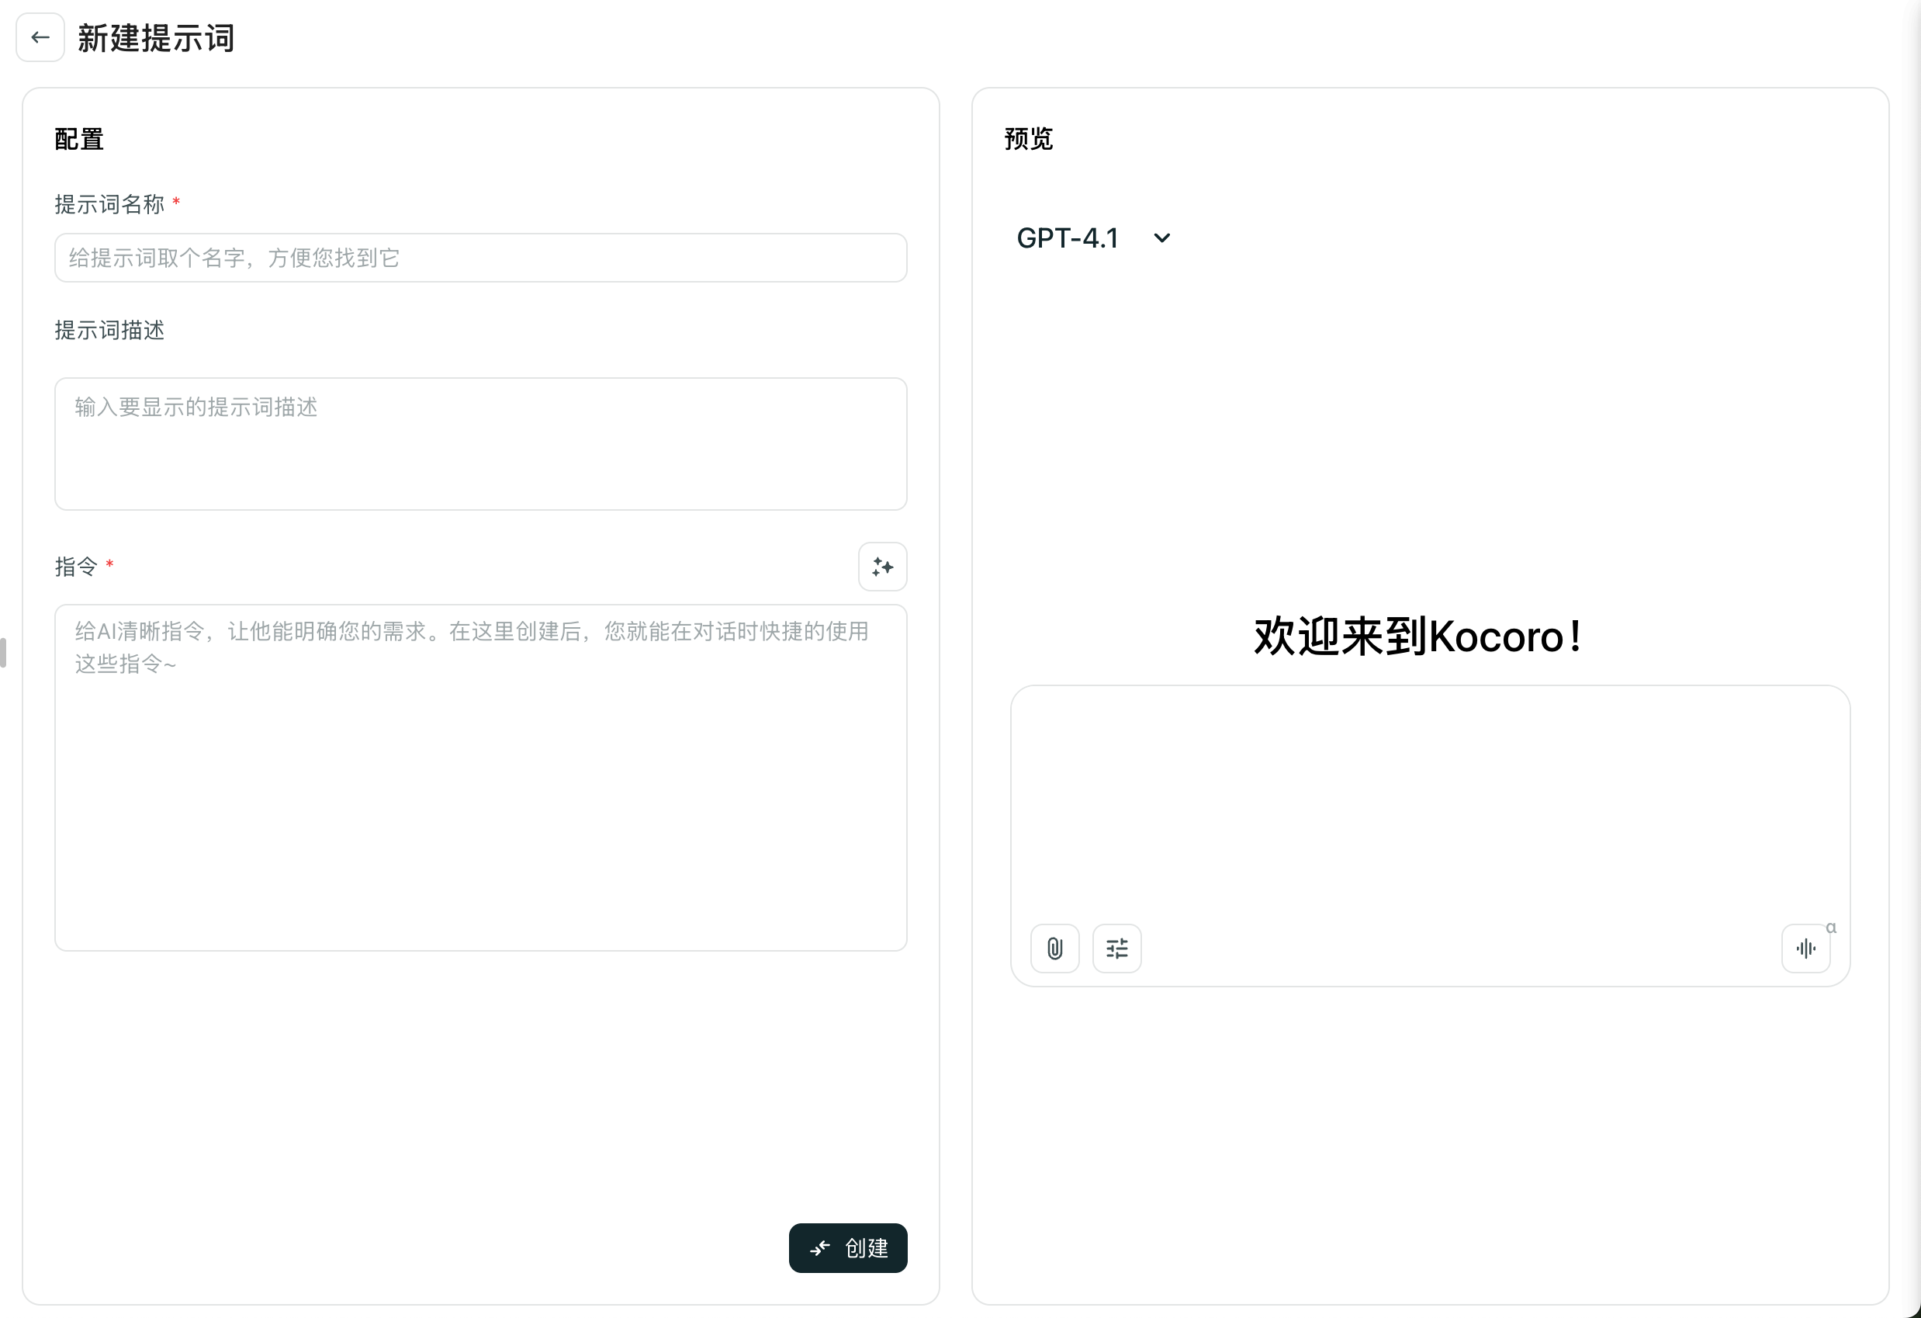This screenshot has width=1921, height=1318.
Task: Start voice input with the waveform icon
Action: pos(1805,948)
